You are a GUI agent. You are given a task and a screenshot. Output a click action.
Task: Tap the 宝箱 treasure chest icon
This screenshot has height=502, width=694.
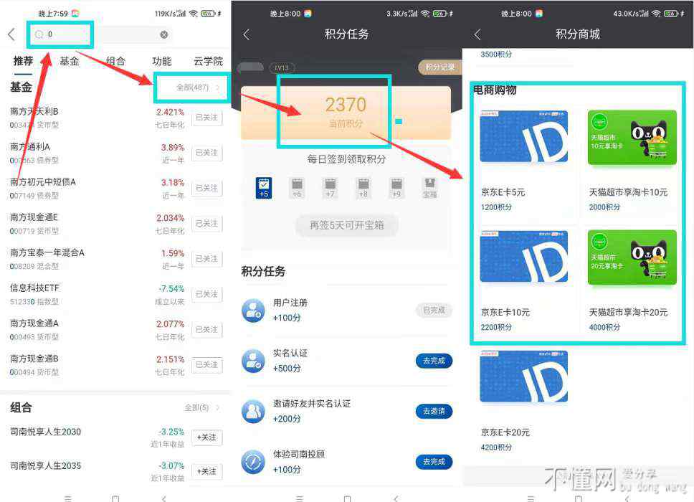(429, 188)
